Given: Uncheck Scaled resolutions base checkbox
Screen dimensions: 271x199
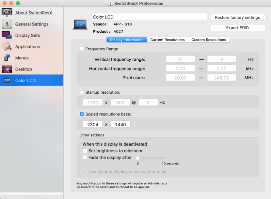Looking at the screenshot, I should coord(82,114).
